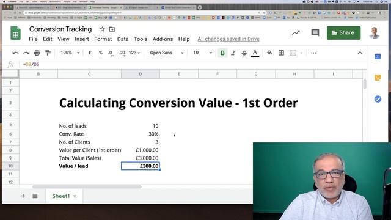Open the Help menu
This screenshot has height=220, width=391.
tap(184, 39)
